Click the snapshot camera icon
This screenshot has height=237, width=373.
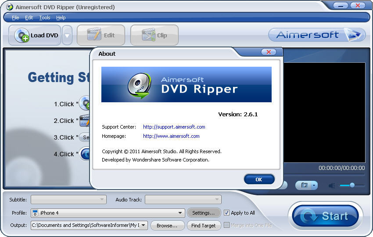304,185
